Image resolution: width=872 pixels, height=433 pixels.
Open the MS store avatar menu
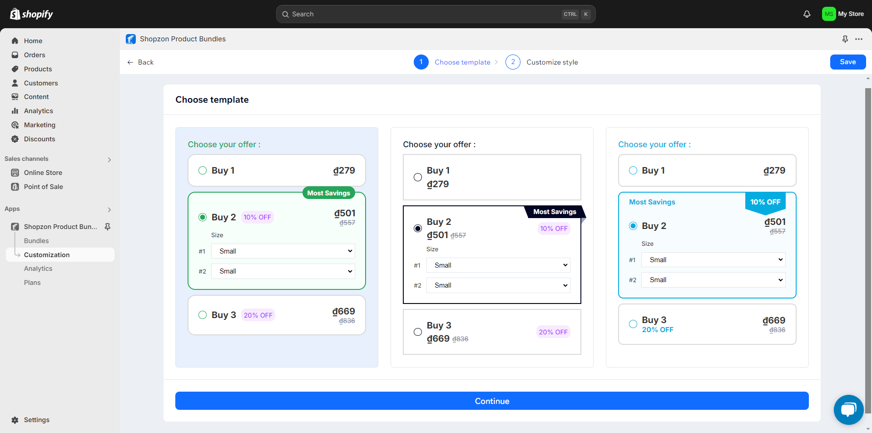pyautogui.click(x=829, y=14)
